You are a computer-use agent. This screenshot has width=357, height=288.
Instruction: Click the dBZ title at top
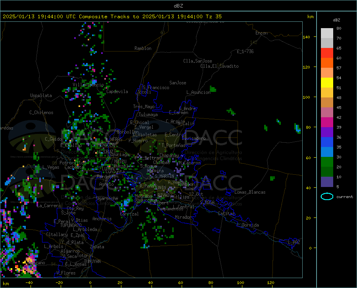pyautogui.click(x=178, y=6)
